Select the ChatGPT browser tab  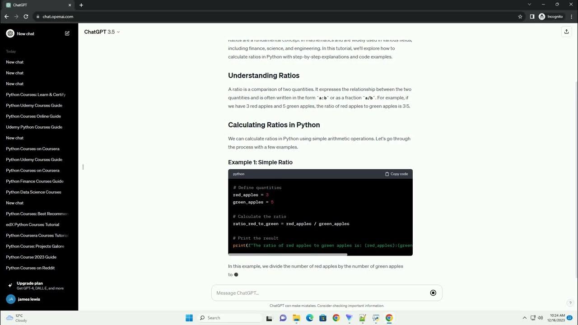coord(38,5)
